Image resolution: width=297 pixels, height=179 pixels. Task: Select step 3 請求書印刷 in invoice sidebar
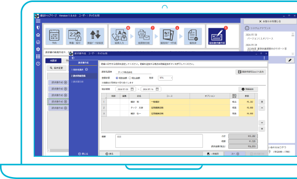click(x=83, y=82)
